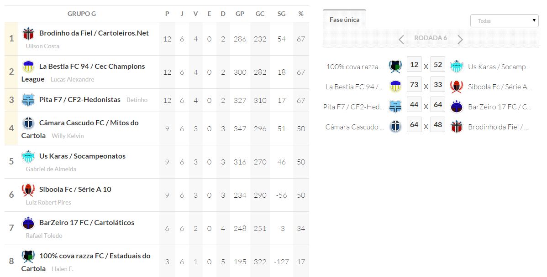The image size is (547, 277).
Task: Click the SG column header
Action: (281, 14)
